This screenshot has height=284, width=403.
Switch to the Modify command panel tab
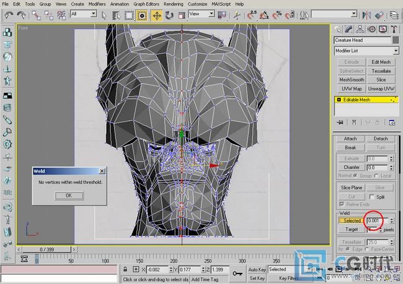[x=349, y=29]
